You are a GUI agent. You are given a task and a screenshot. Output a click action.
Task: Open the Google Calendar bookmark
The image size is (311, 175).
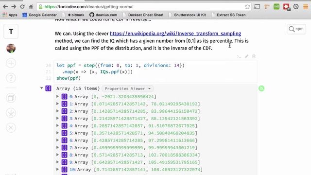coord(39,15)
